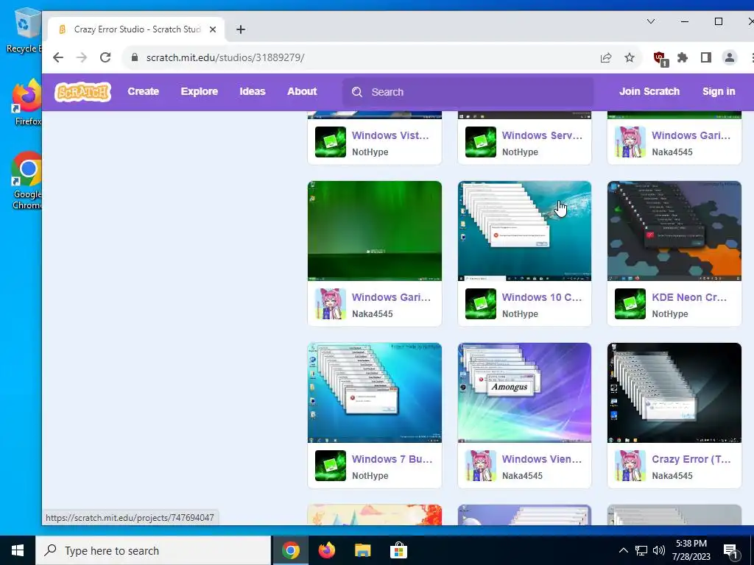Open the Amongus error project thumbnail
754x565 pixels.
(524, 393)
